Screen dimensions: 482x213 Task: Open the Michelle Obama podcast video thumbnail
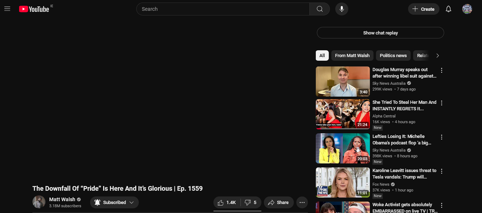click(x=343, y=148)
